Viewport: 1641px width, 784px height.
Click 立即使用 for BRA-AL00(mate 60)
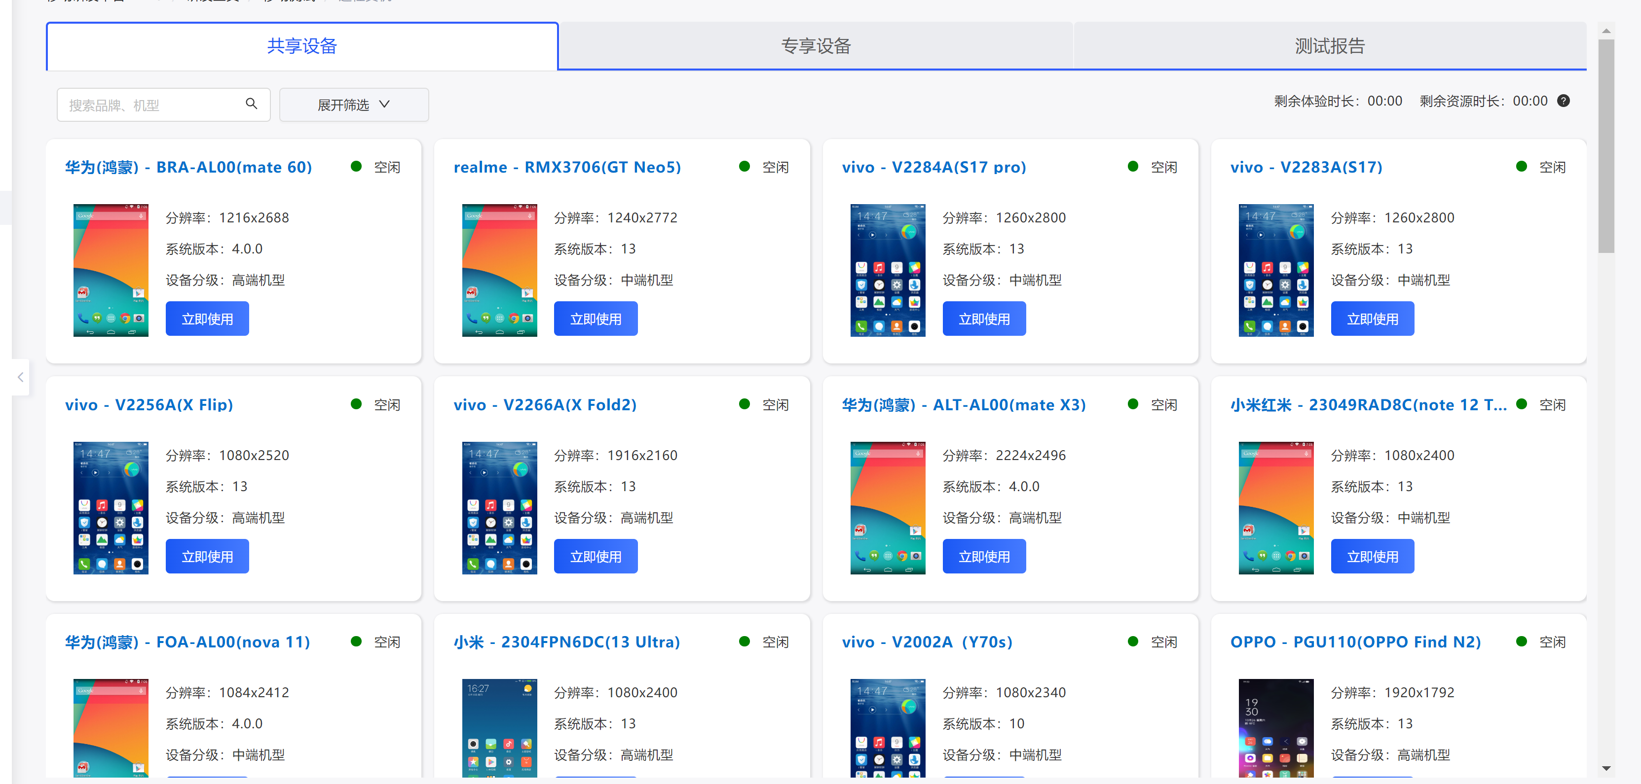(x=207, y=319)
